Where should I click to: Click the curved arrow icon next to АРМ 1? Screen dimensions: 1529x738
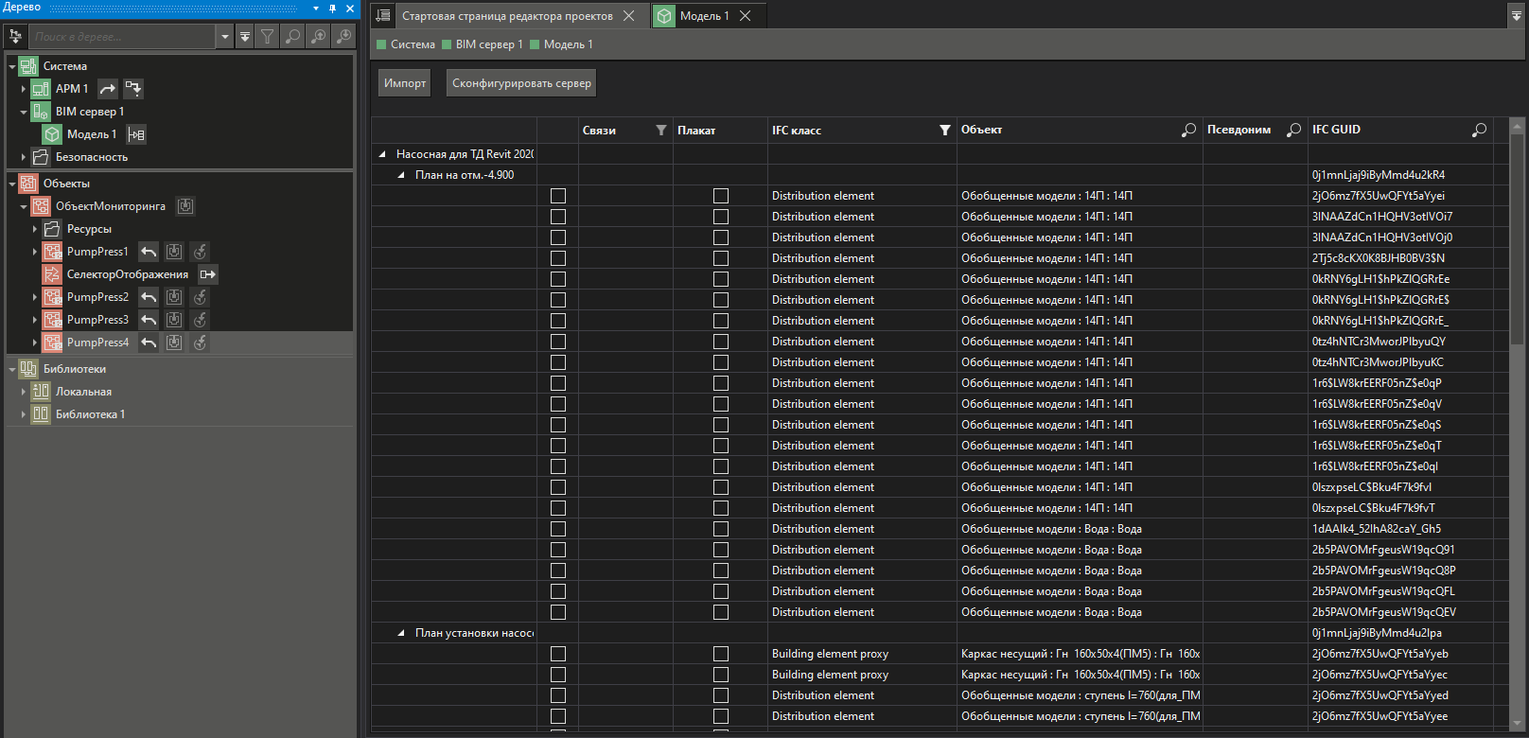pyautogui.click(x=108, y=89)
